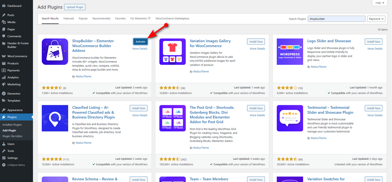The height and width of the screenshot is (182, 392).
Task: Install the Classified Listing plugin
Action: tap(139, 108)
